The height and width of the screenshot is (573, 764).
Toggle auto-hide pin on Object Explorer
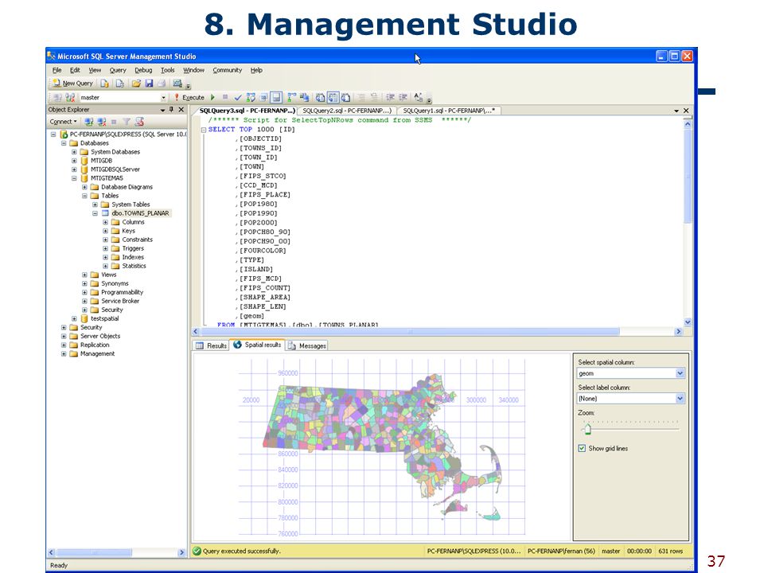[172, 110]
